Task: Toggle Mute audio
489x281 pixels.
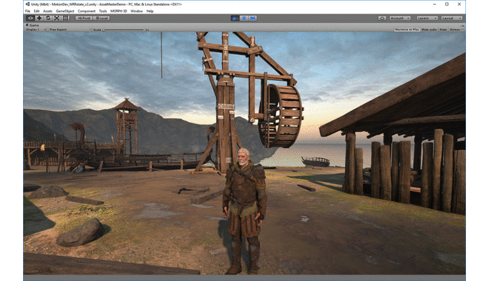Action: click(429, 29)
